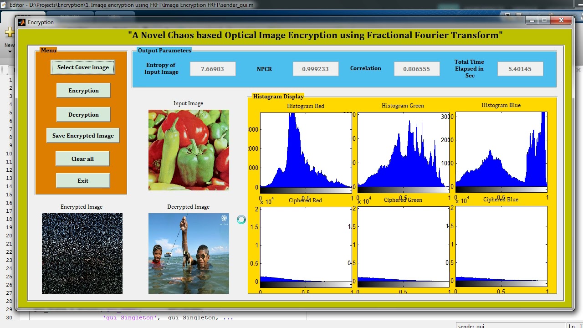Click the chaos-based encryption title heading

point(315,35)
